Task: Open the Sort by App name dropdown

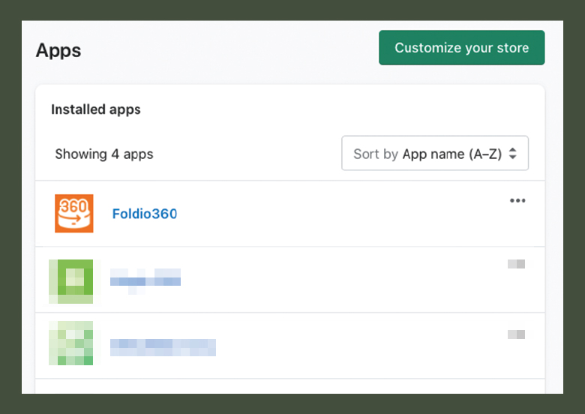Action: click(435, 153)
